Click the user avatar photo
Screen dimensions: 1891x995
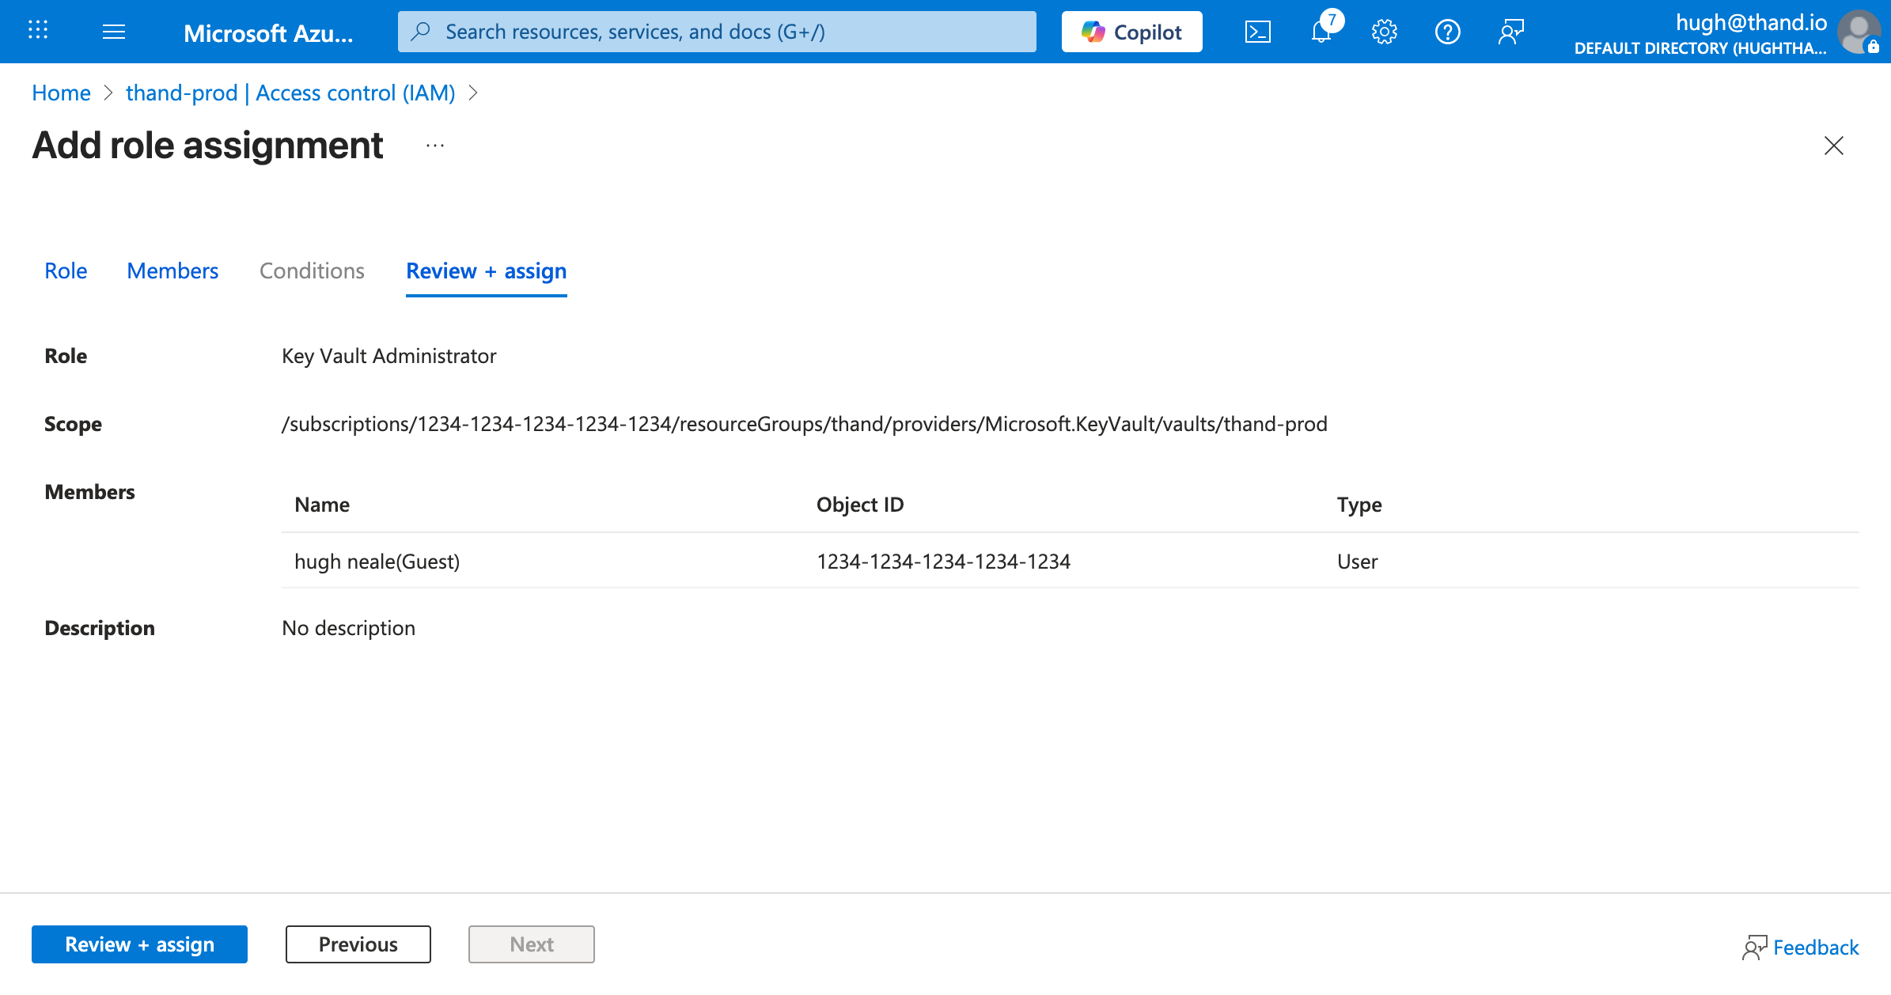[x=1858, y=32]
